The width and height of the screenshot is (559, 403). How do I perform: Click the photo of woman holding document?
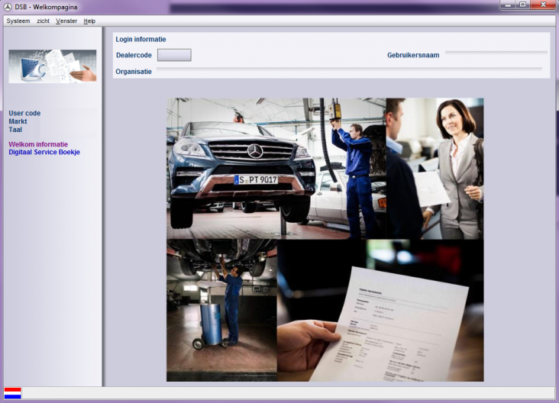coord(435,168)
